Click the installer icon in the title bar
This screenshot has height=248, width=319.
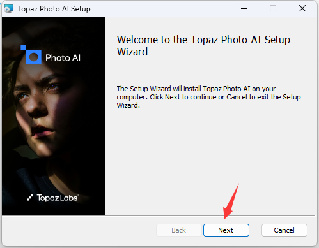click(x=9, y=8)
